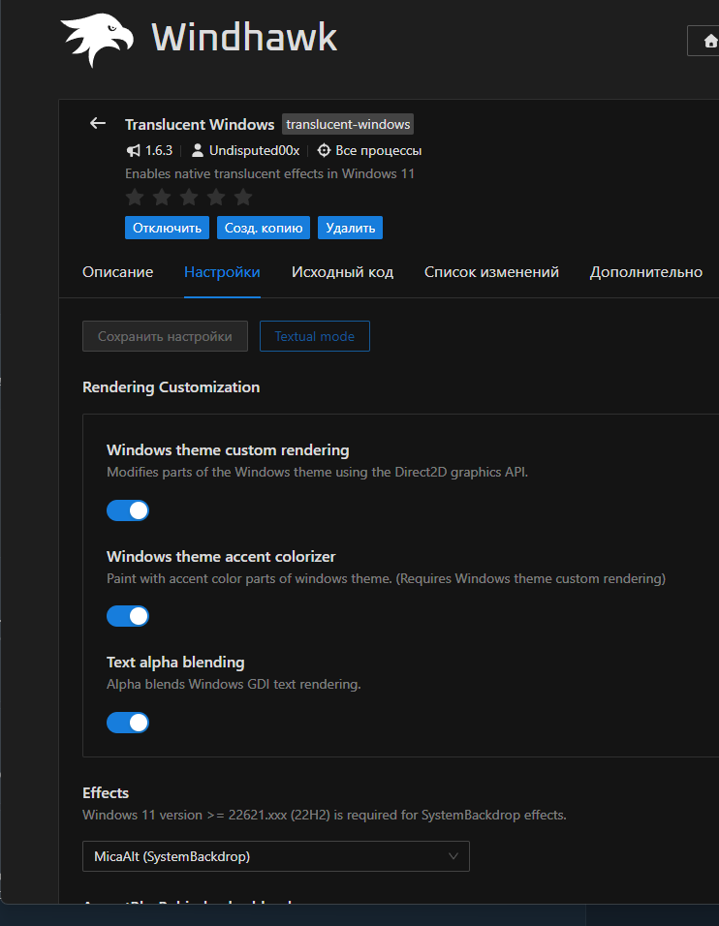The width and height of the screenshot is (719, 926).
Task: Click the back arrow icon
Action: coord(98,123)
